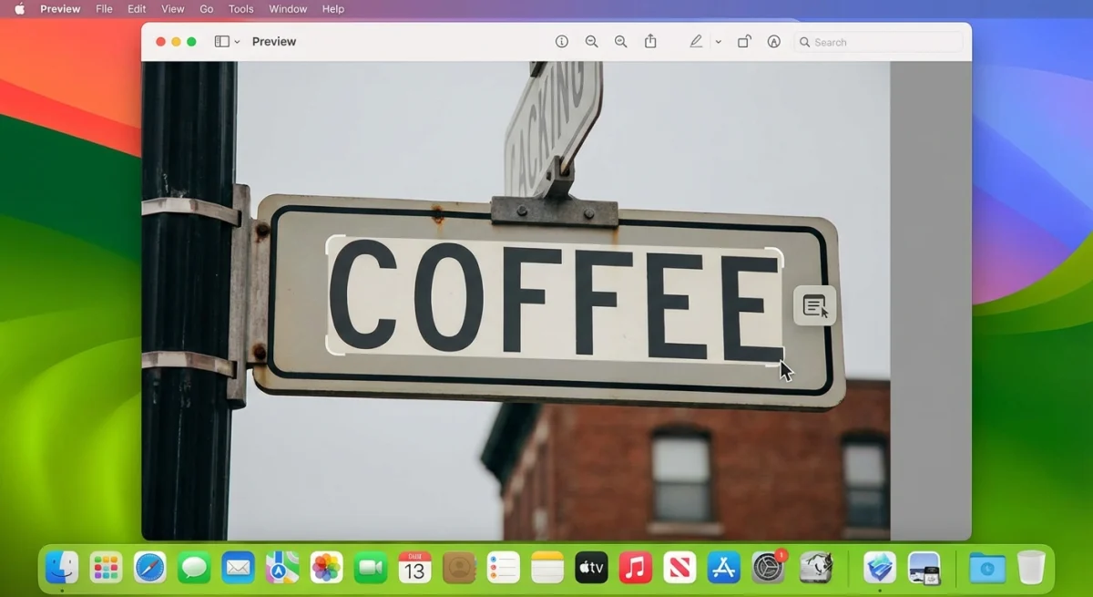Open the Go menu
The width and height of the screenshot is (1093, 597).
click(207, 9)
